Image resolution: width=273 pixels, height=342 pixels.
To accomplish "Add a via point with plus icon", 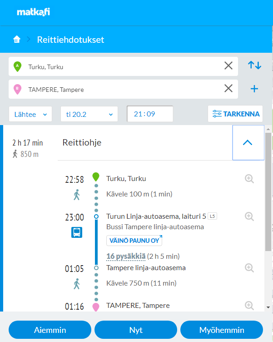I will [x=254, y=89].
